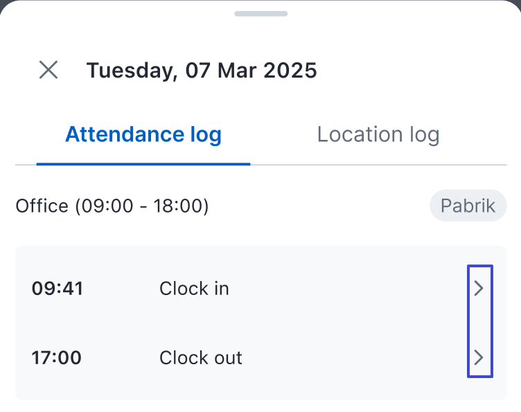This screenshot has width=521, height=412.
Task: Click the Tuesday, 07 Mar 2025 title
Action: 202,70
